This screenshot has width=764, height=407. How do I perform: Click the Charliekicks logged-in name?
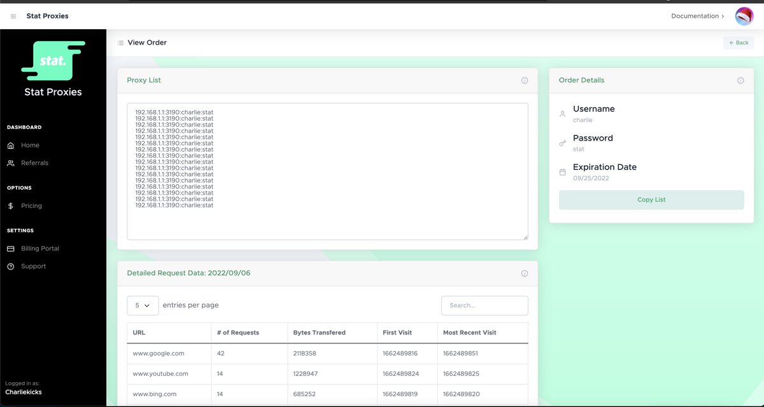point(24,392)
